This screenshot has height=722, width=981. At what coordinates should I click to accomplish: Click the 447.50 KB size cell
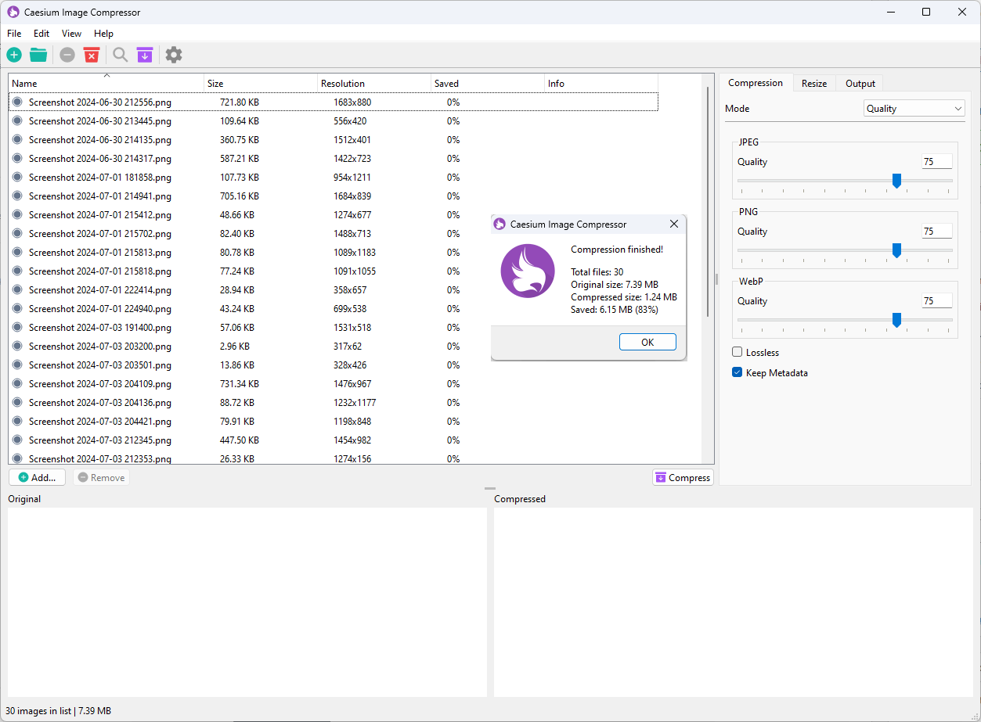point(240,440)
